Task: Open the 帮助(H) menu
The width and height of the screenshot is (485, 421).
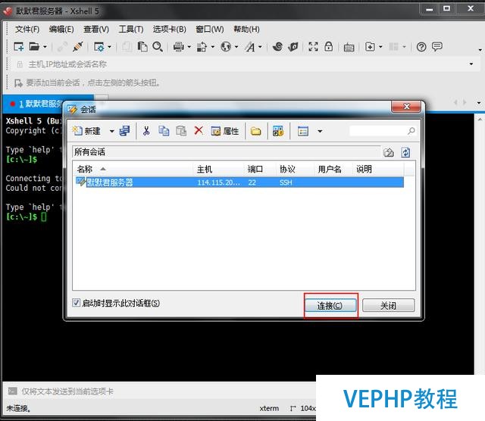Action: [x=246, y=29]
